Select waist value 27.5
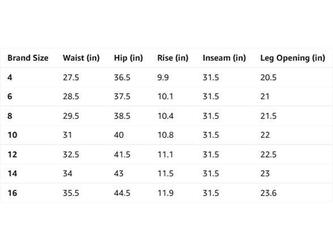The image size is (333, 250). (71, 77)
